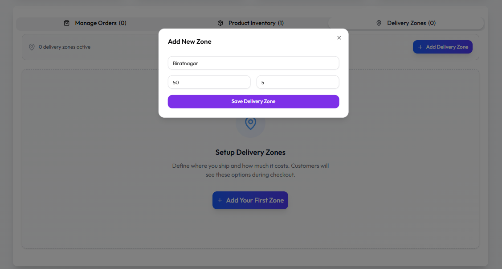Click the plus icon on Add Delivery Zone

[420, 47]
